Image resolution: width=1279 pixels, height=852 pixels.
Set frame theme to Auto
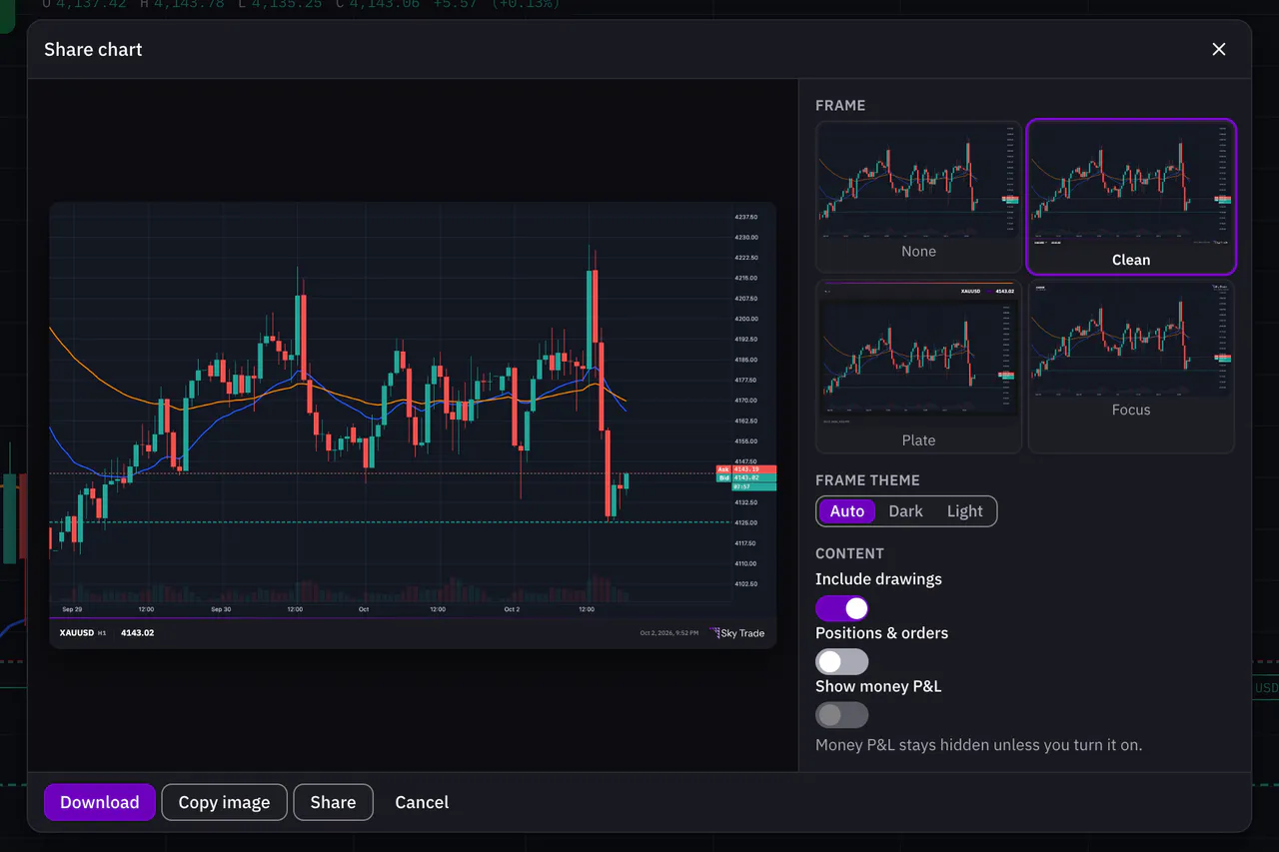[846, 511]
